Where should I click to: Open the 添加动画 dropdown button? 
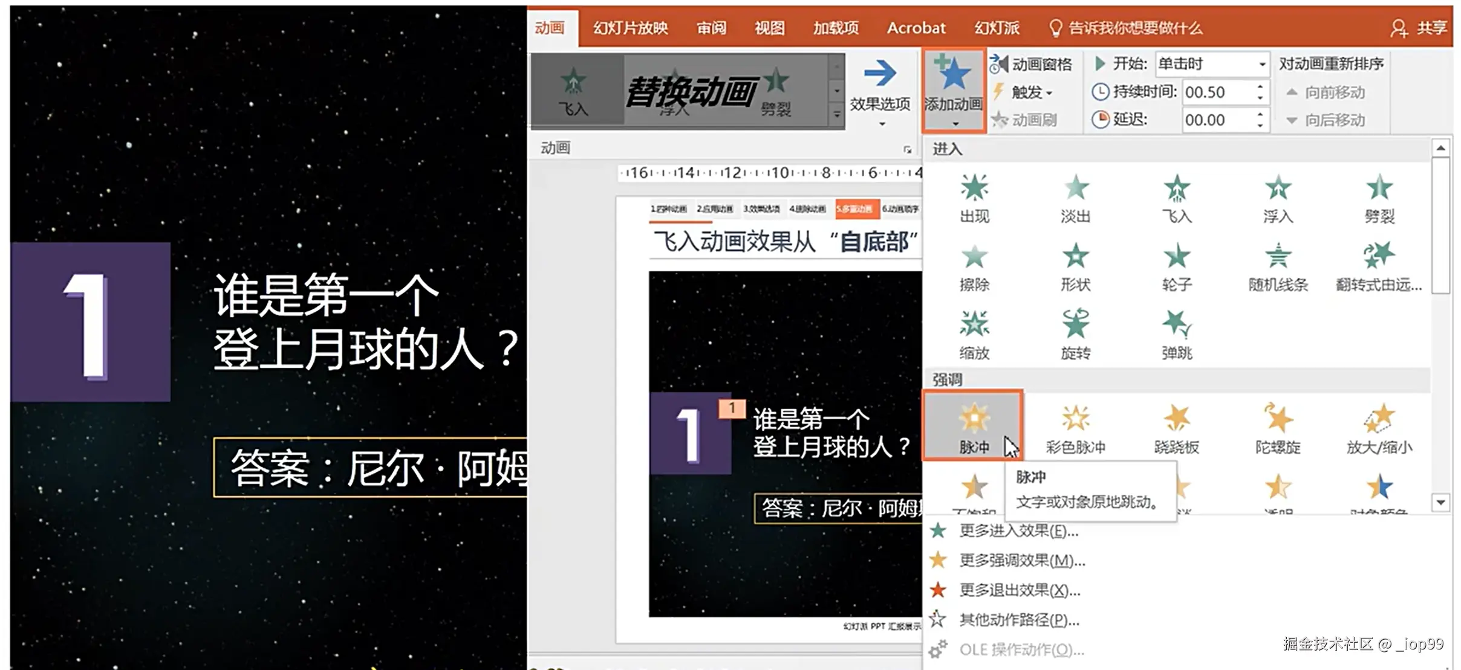pos(953,91)
